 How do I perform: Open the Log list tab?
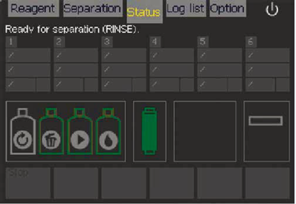tap(186, 8)
